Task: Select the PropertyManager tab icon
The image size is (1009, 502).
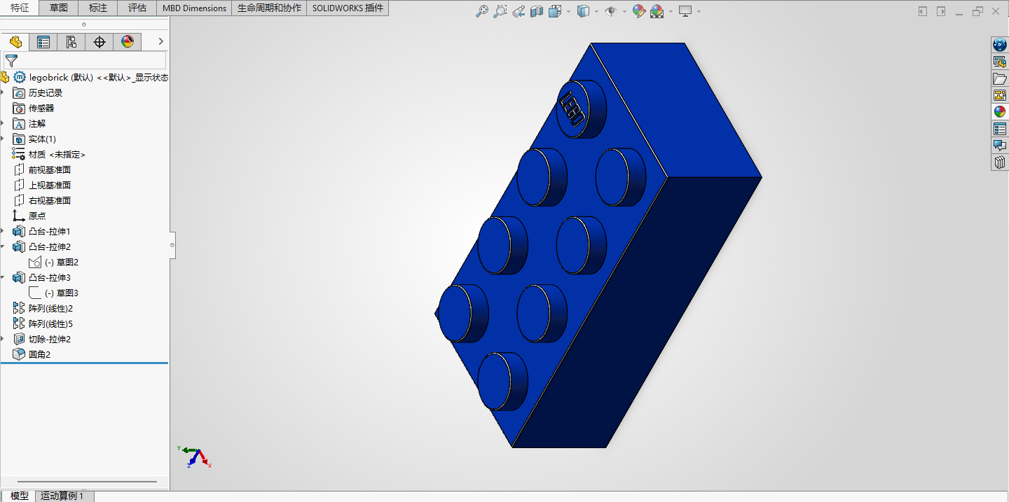Action: coord(43,42)
